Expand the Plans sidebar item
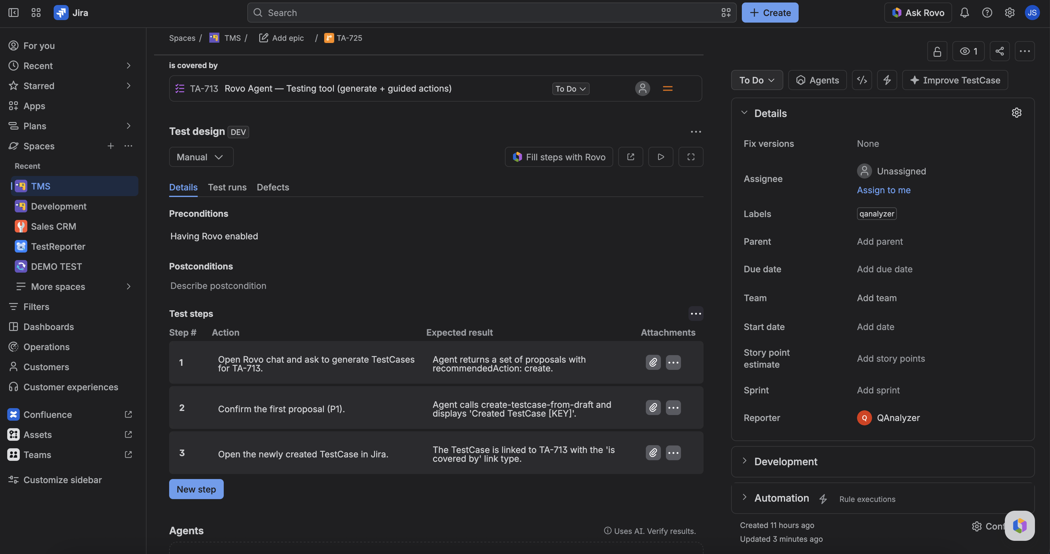 tap(128, 126)
